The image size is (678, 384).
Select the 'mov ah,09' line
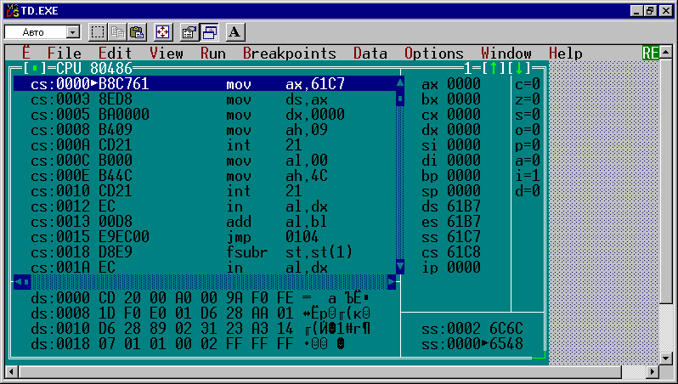pos(205,130)
